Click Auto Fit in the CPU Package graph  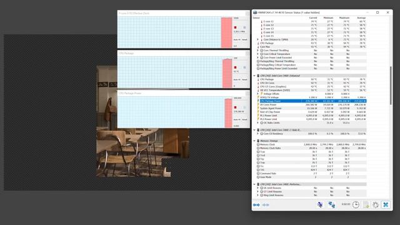tap(237, 79)
